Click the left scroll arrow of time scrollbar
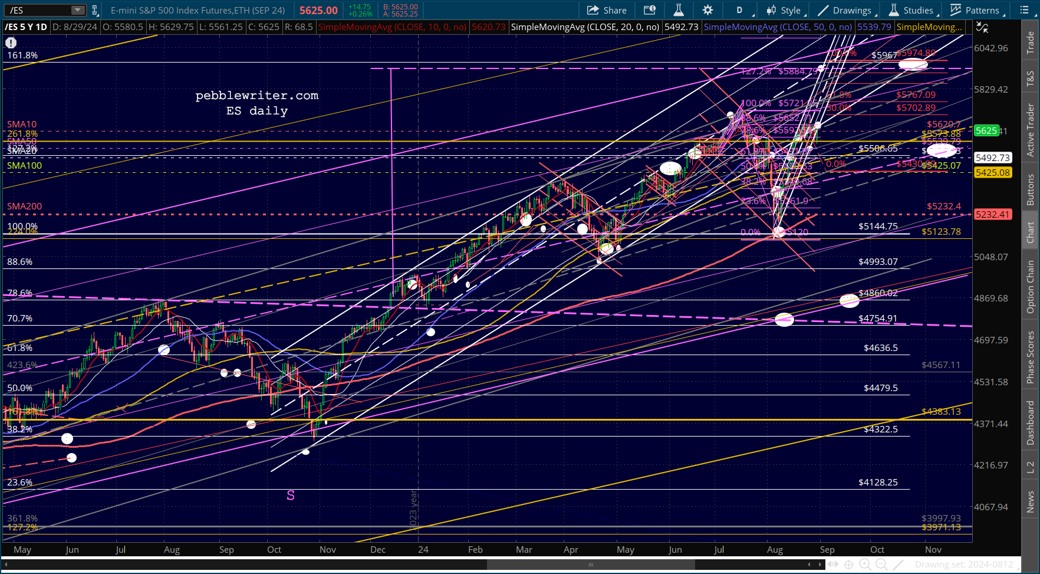The image size is (1040, 574). pos(6,565)
